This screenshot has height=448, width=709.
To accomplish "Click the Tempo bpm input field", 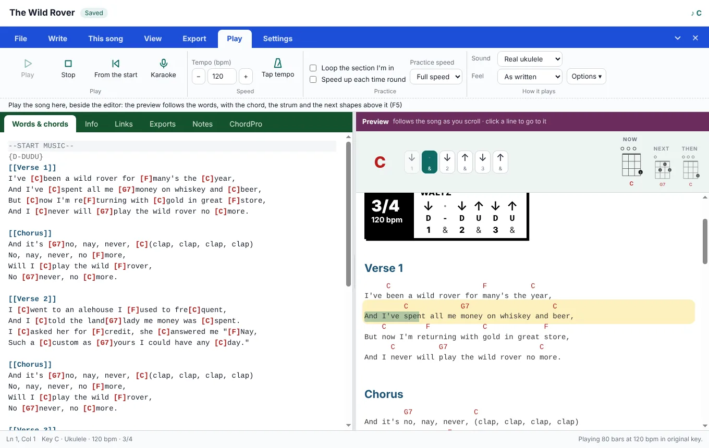I will (222, 77).
